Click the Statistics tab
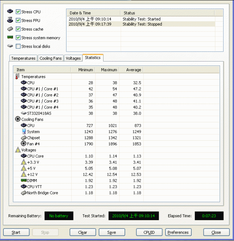234x241 pixels. coord(93,58)
